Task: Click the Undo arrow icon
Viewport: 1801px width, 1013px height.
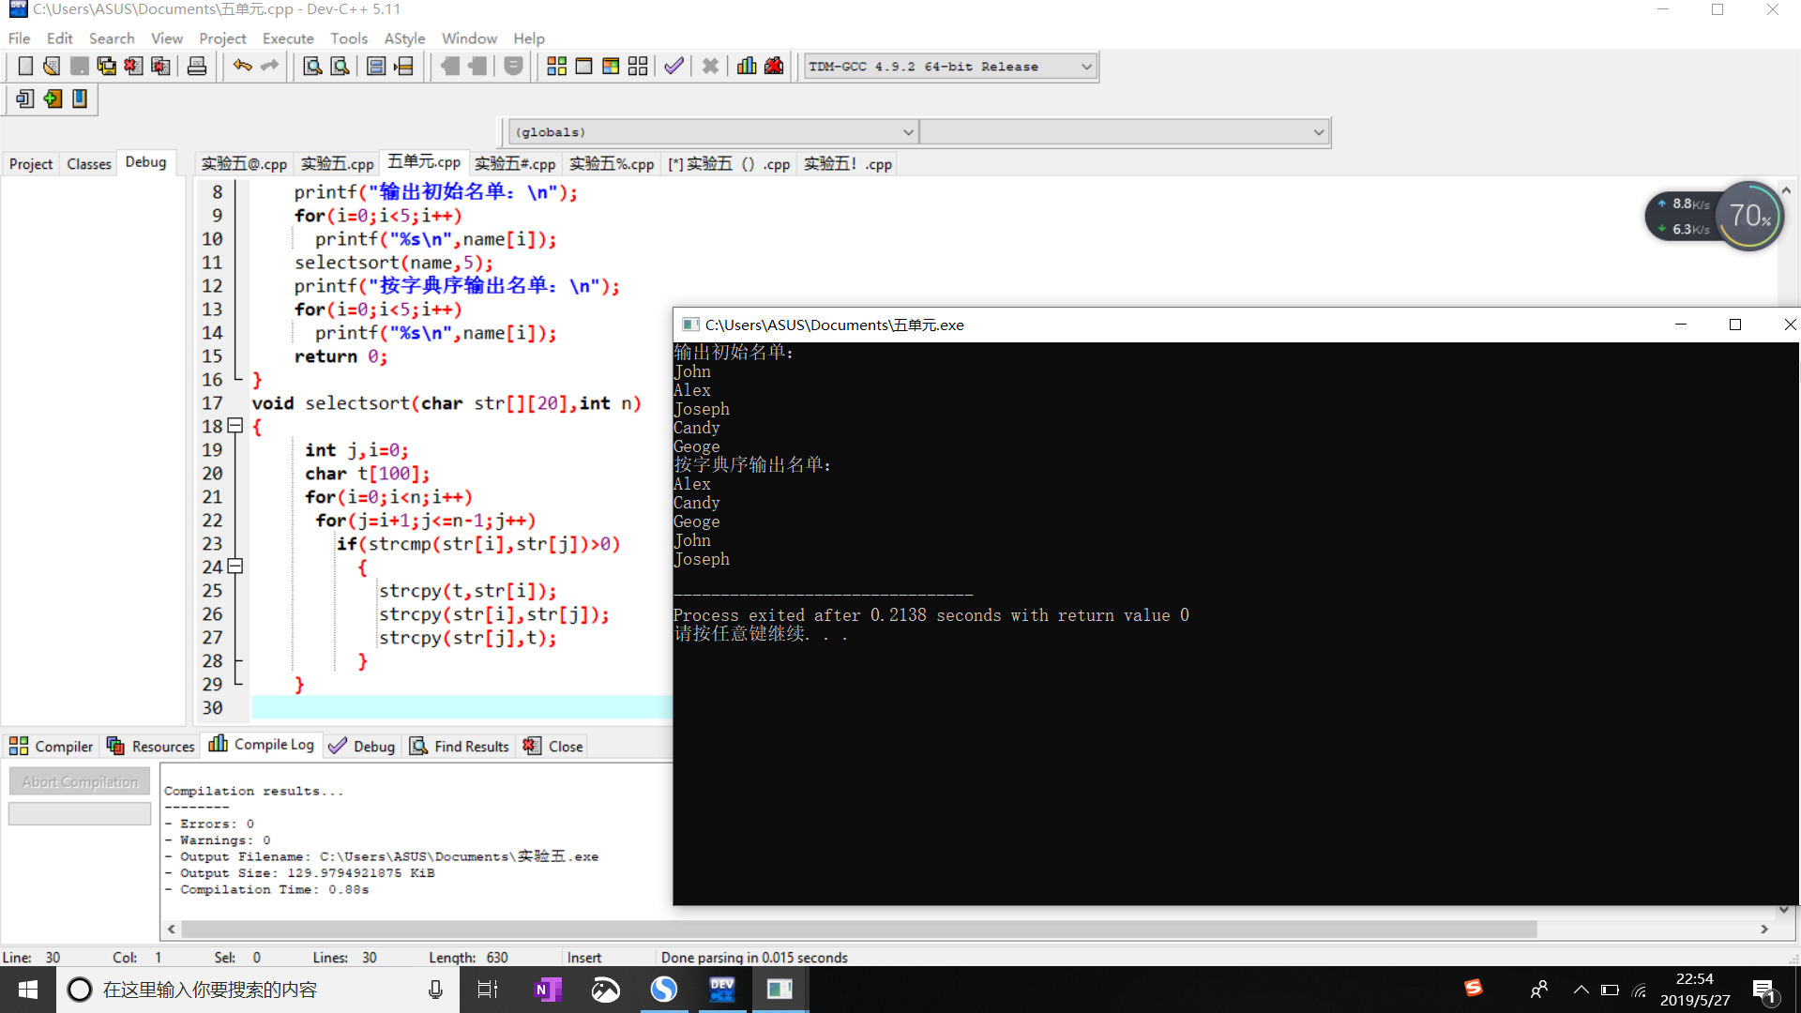Action: click(x=242, y=67)
